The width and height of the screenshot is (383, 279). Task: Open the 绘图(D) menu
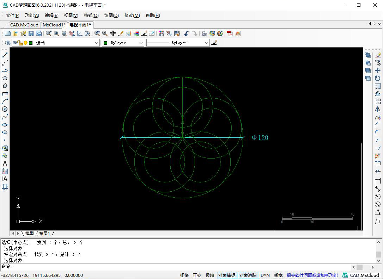coord(111,15)
